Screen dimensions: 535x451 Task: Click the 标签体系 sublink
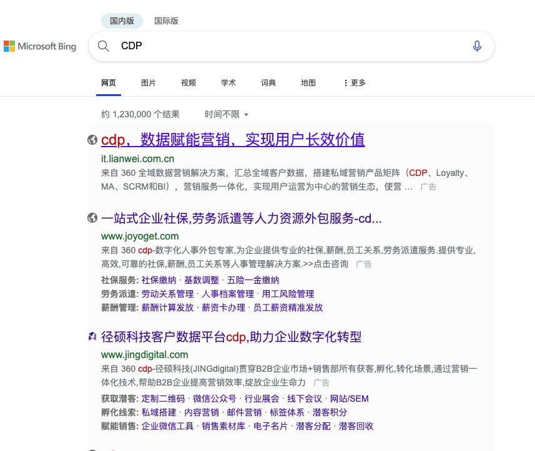[x=287, y=412]
